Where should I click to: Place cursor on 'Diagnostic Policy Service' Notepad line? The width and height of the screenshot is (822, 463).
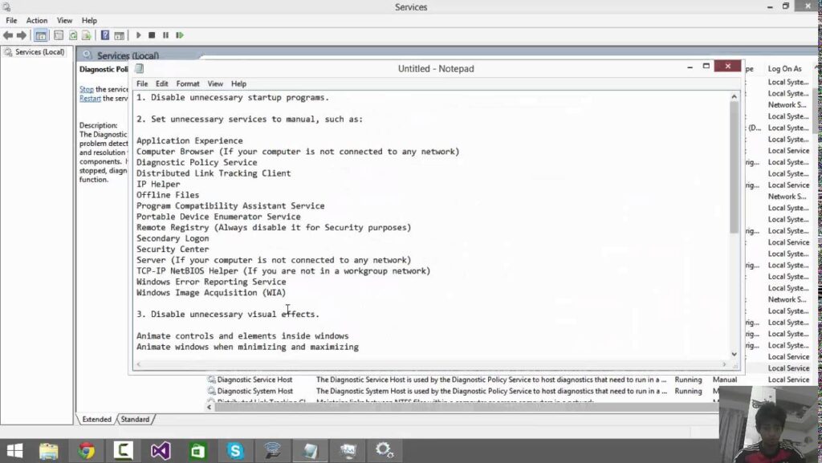197,162
